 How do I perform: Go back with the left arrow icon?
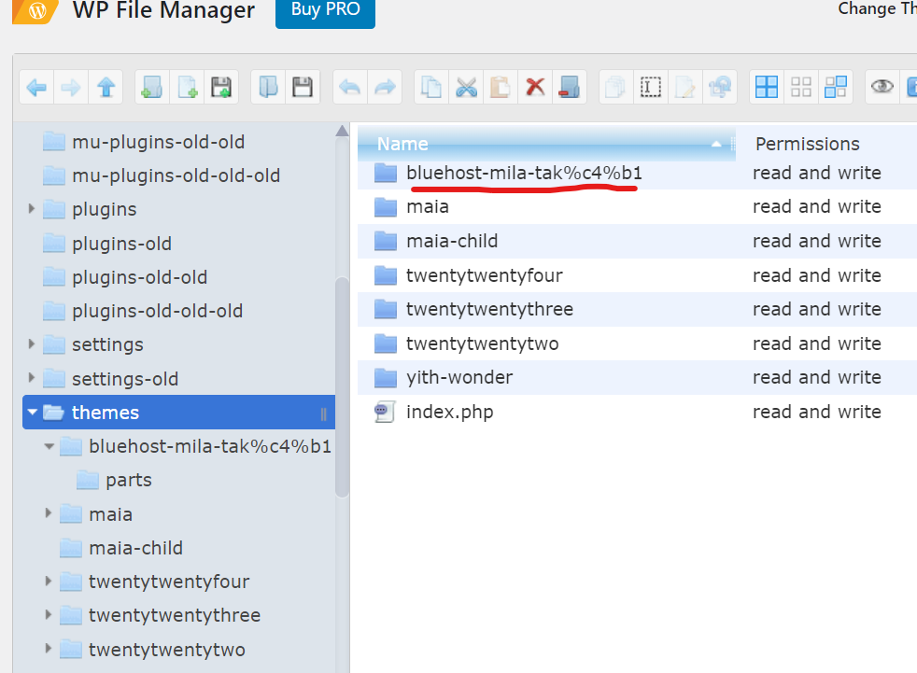pyautogui.click(x=36, y=87)
